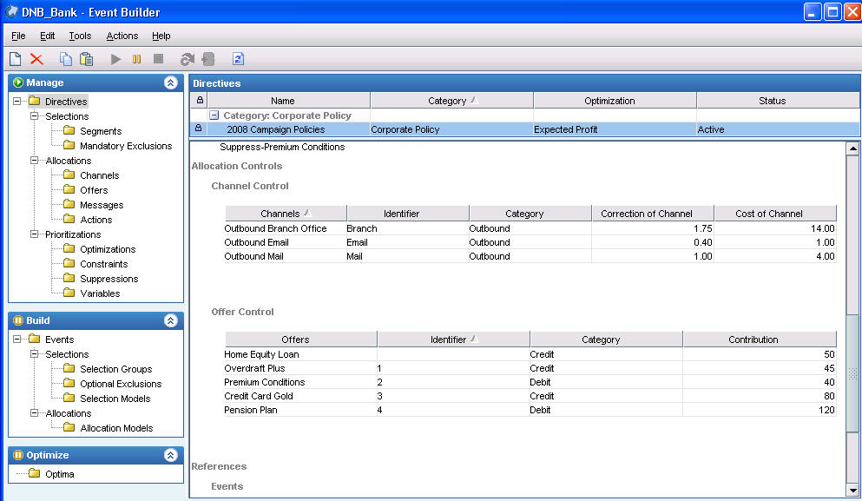
Task: Collapse Selections node under Events
Action: click(x=34, y=353)
